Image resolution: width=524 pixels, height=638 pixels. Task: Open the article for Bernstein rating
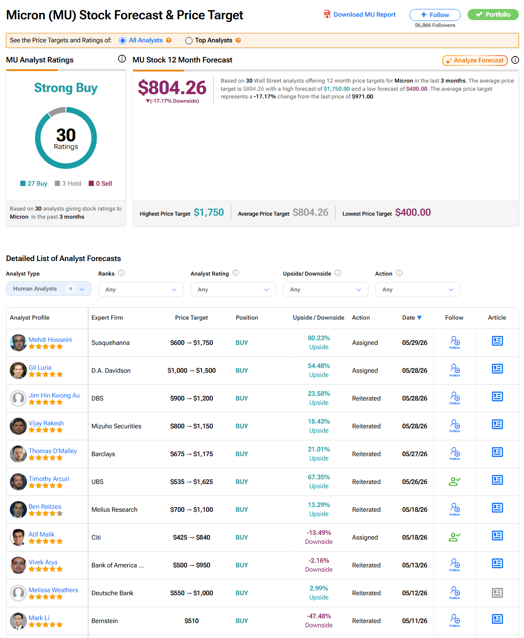click(498, 619)
